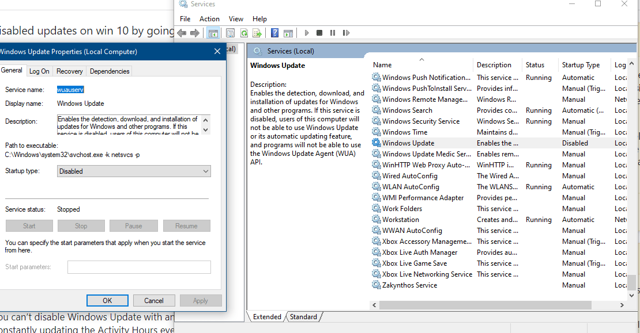Click the Forward arrow in Services toolbar
The image size is (640, 333).
pyautogui.click(x=195, y=33)
